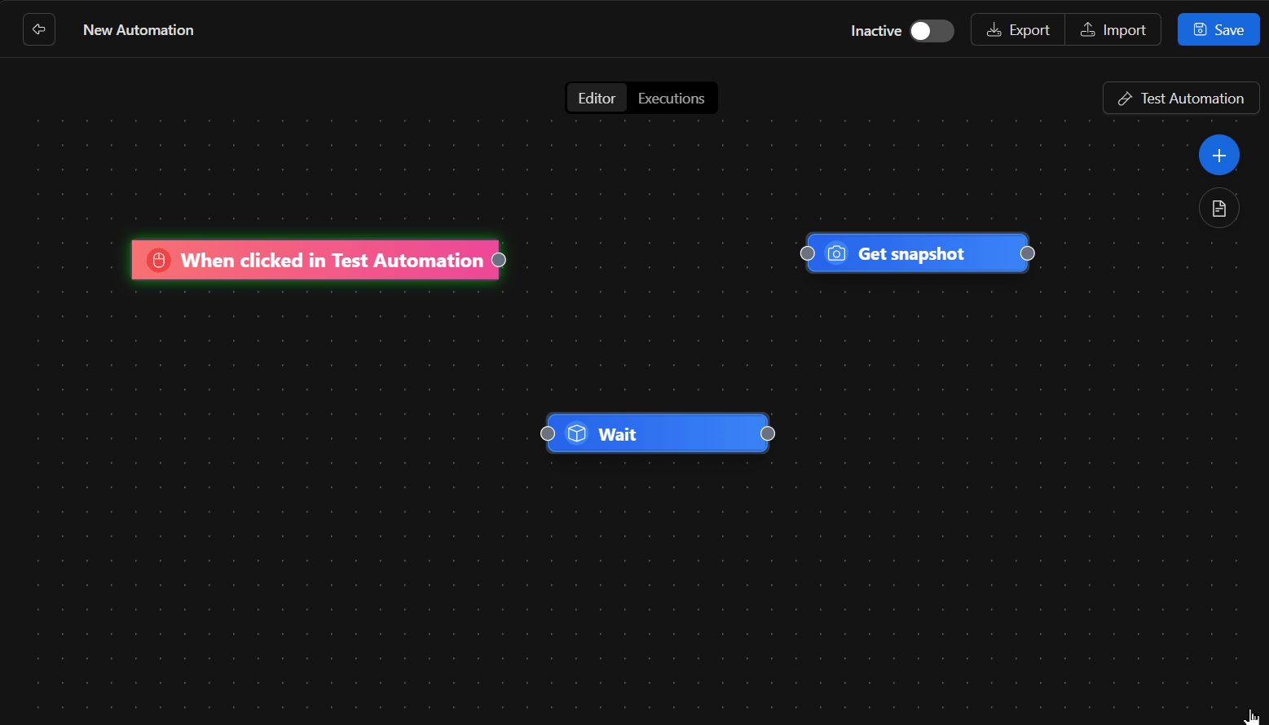Switch to the Executions tab
This screenshot has height=725, width=1269.
[x=671, y=98]
